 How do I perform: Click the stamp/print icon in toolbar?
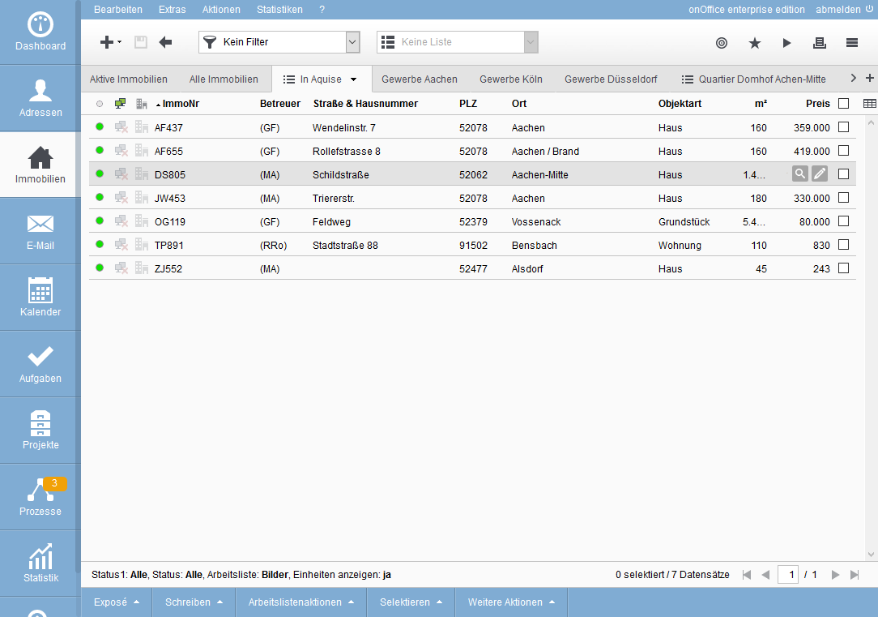pyautogui.click(x=820, y=43)
